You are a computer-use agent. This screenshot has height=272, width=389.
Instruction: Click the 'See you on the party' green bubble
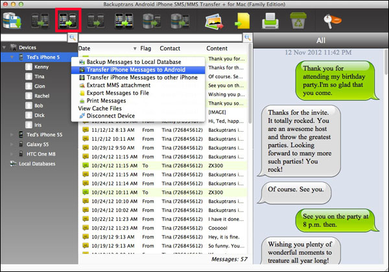[336, 220]
